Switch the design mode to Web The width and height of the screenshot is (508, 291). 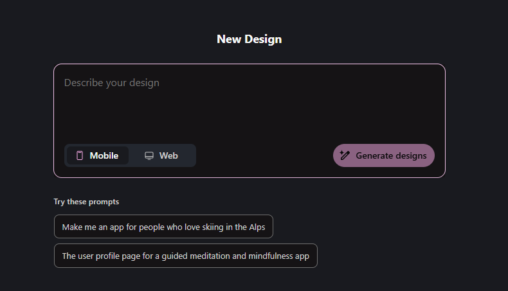pyautogui.click(x=161, y=155)
